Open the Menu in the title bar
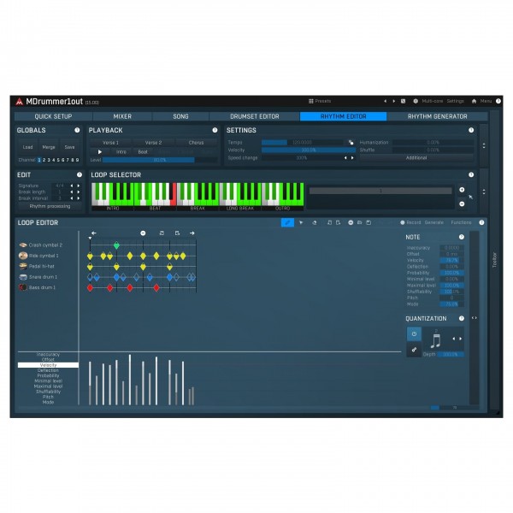The height and width of the screenshot is (513, 513). pos(486,101)
